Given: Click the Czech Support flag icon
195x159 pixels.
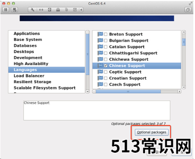Looking at the screenshot, I should (100, 84).
